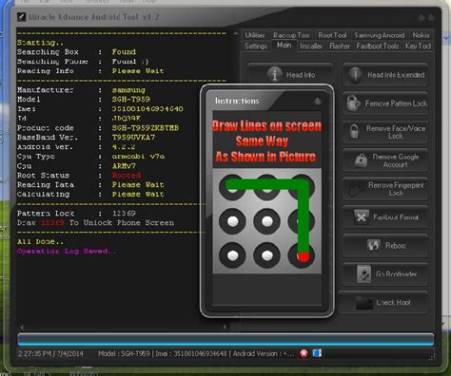Viewport: 451px width, 376px height.
Task: Click the Fastboot Format button
Action: (x=385, y=217)
